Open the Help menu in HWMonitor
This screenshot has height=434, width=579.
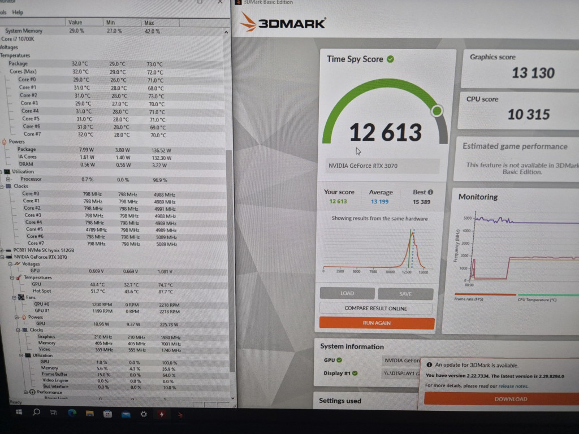pyautogui.click(x=18, y=12)
